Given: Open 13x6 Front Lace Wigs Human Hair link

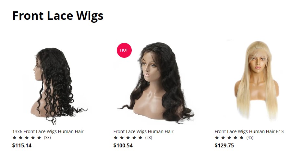Looking at the screenshot, I should [48, 131].
